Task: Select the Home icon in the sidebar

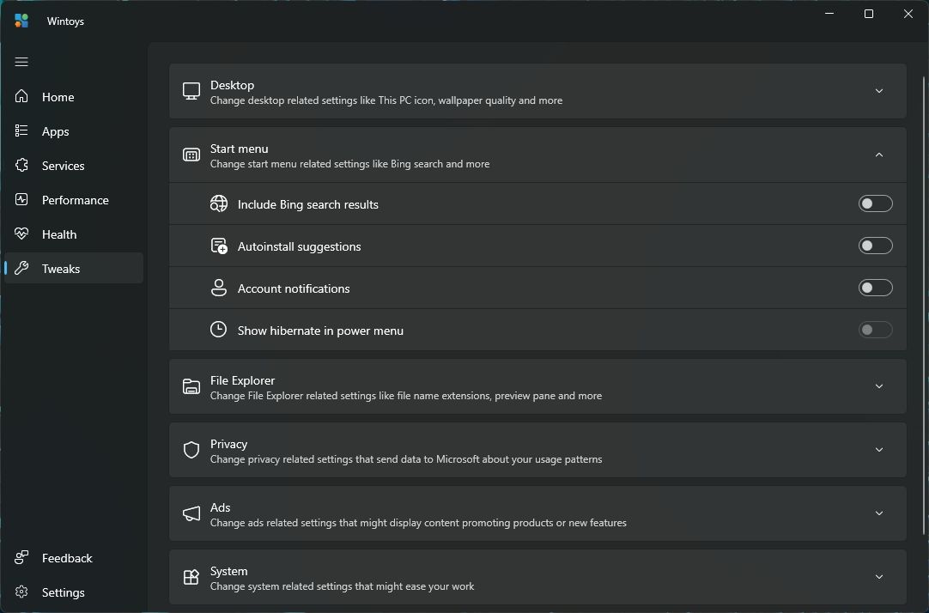Action: pos(21,96)
